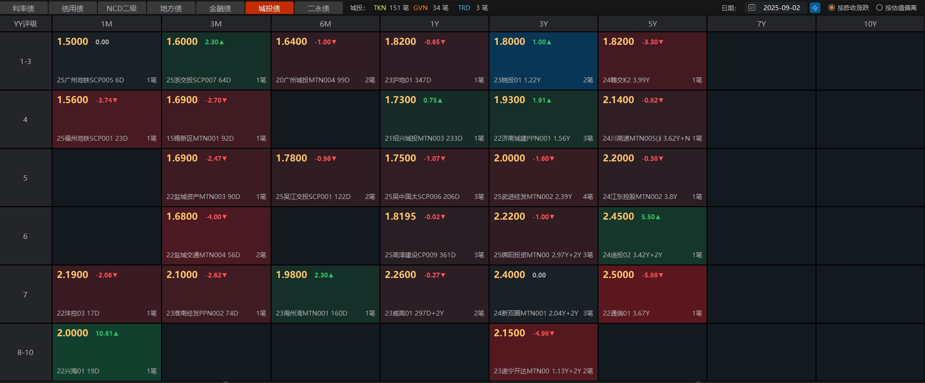Image resolution: width=925 pixels, height=383 pixels.
Task: Open the 22兴海01 19D cell
Action: [x=107, y=352]
